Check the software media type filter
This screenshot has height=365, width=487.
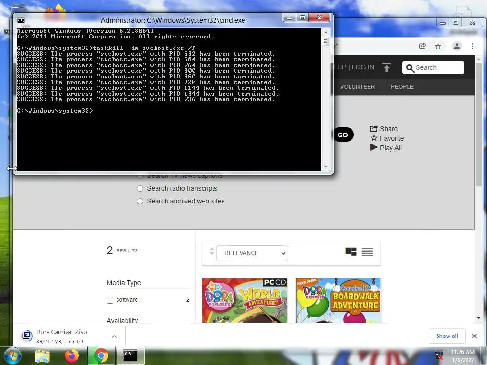tap(110, 300)
